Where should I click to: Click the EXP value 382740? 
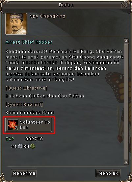[x=34, y=139]
